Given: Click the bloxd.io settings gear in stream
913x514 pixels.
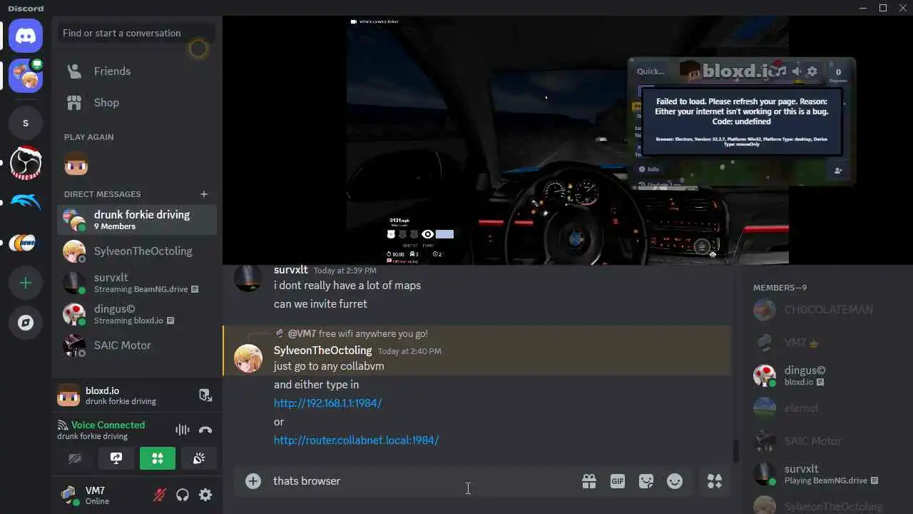Looking at the screenshot, I should tap(812, 71).
